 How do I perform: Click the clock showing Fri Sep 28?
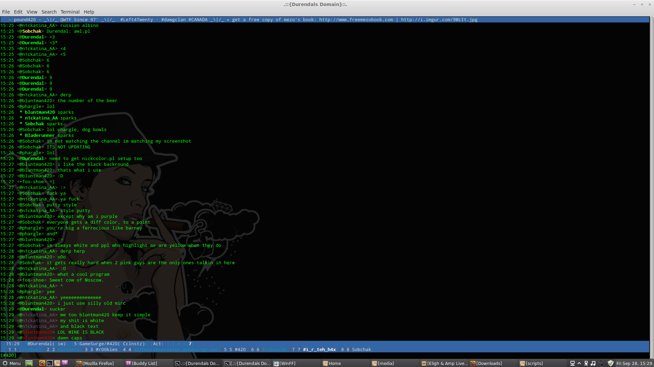tap(634, 363)
